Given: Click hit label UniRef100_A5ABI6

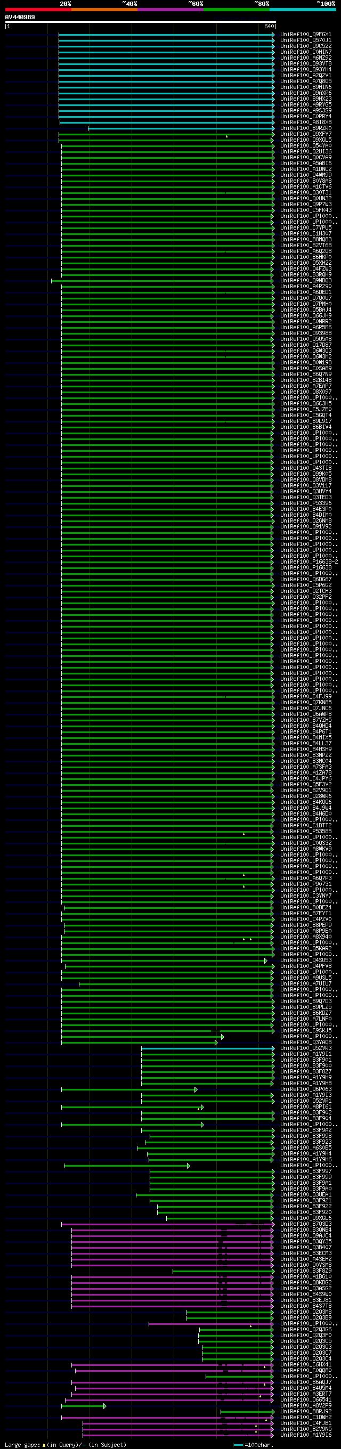Looking at the screenshot, I should (x=306, y=163).
